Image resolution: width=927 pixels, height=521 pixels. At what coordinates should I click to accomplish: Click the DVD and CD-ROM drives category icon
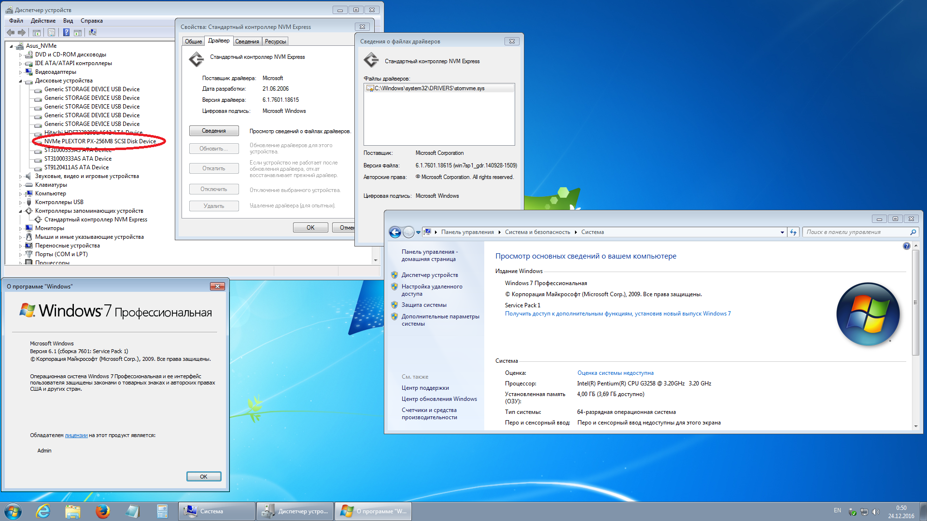tap(29, 55)
